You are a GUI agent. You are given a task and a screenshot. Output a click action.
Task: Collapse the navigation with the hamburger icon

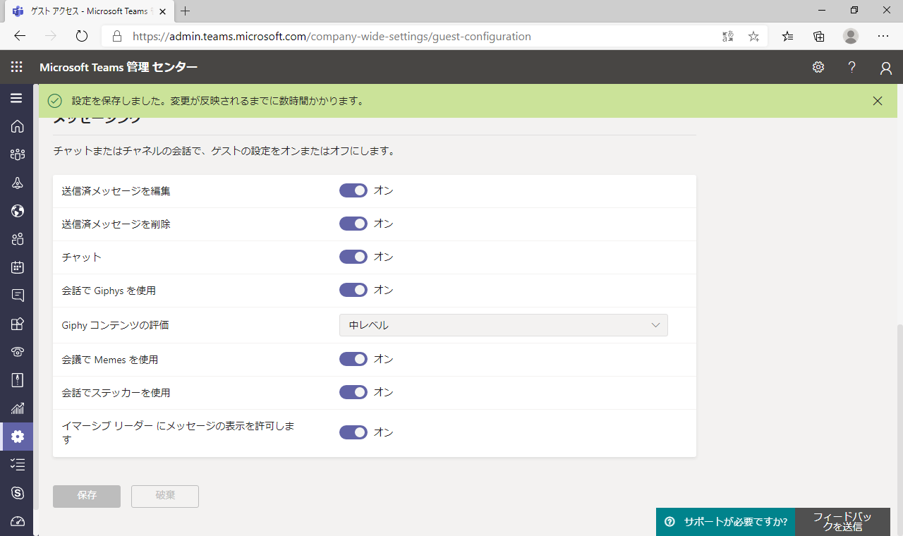[x=16, y=98]
